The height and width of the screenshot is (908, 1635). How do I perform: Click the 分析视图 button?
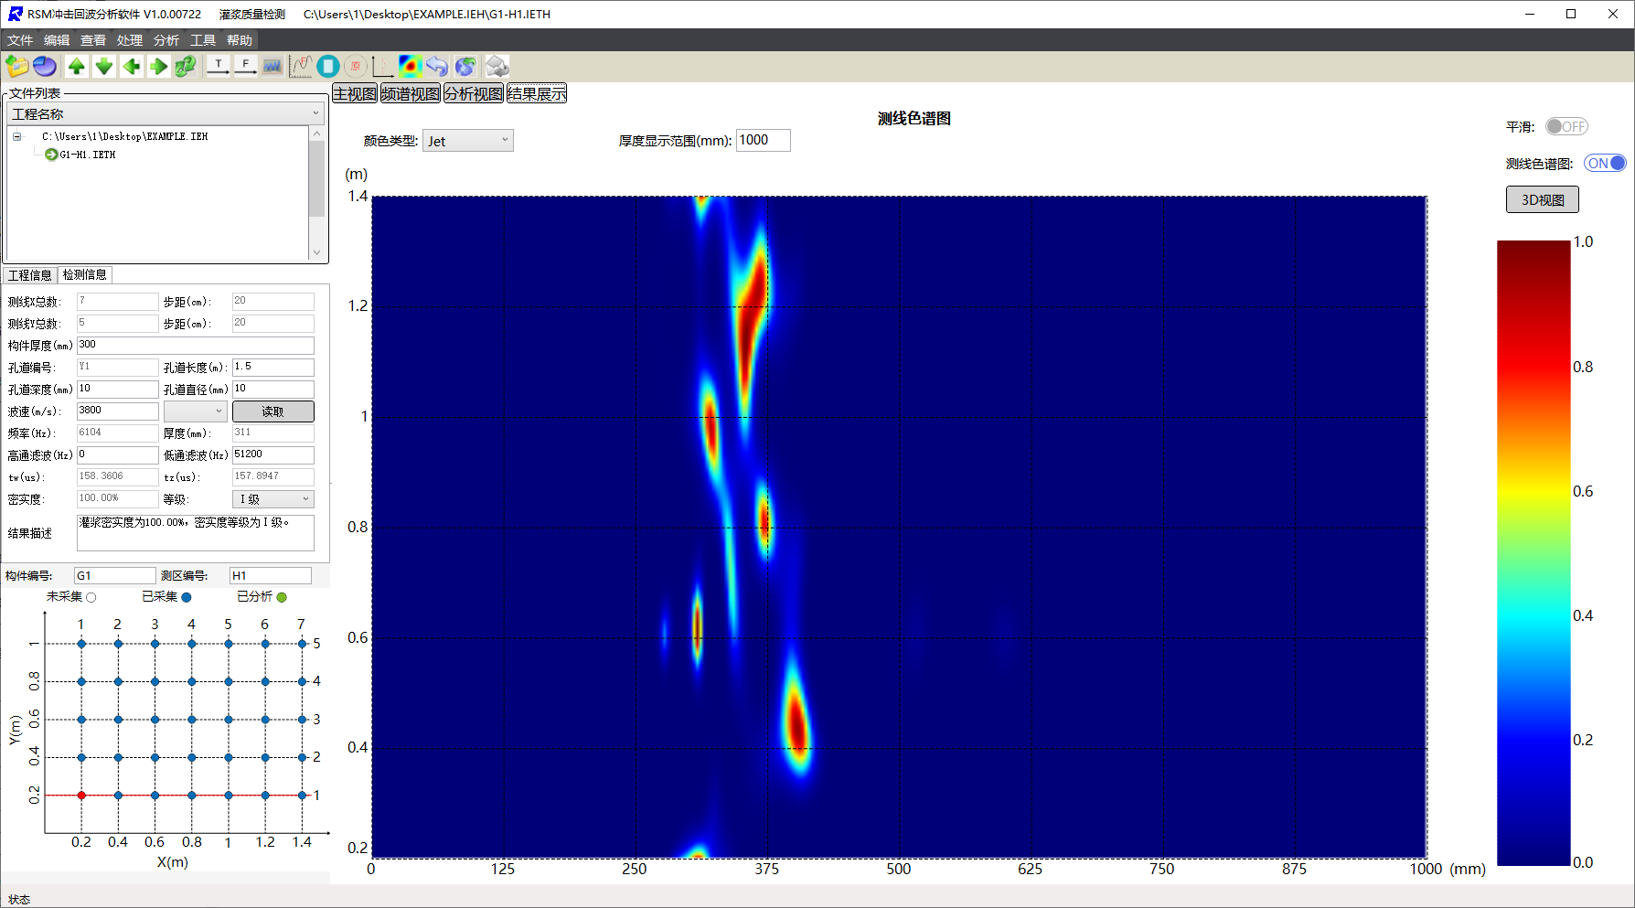tap(474, 94)
